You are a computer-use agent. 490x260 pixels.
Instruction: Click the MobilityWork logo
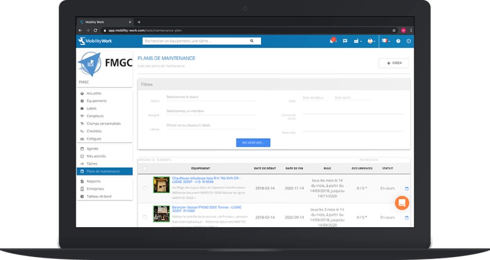click(95, 41)
